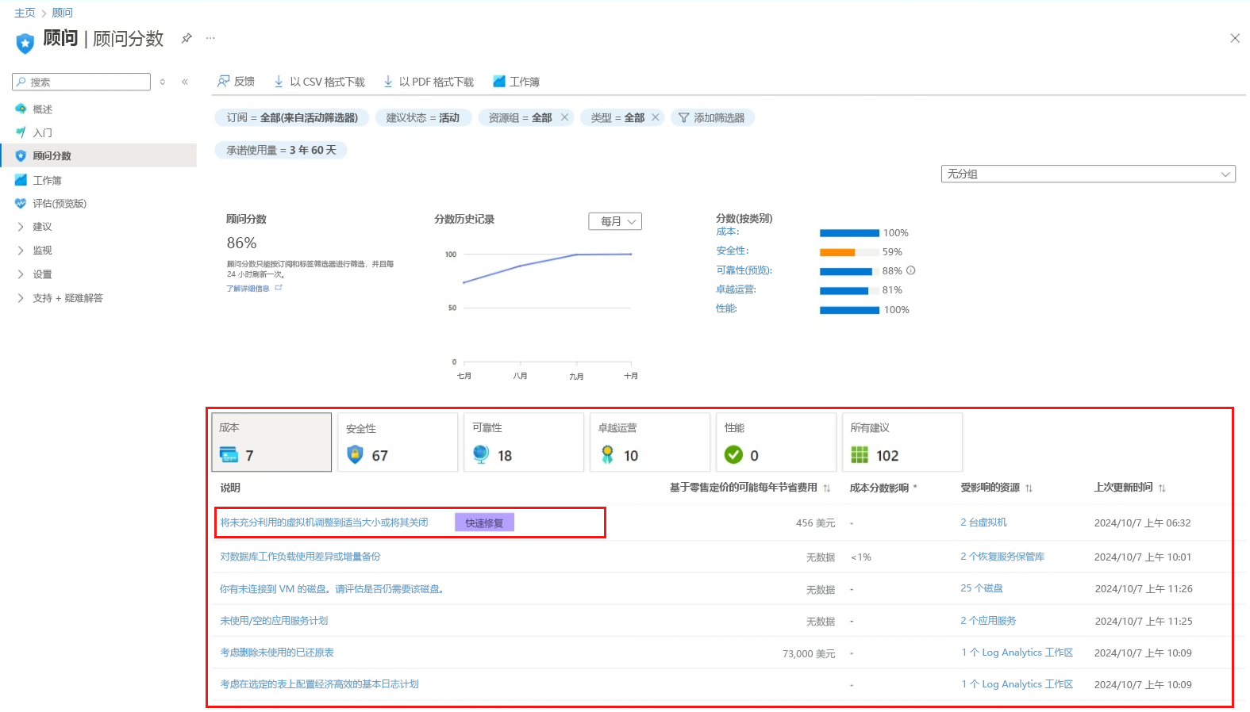Click the 反馈 toolbar button
Image resolution: width=1250 pixels, height=712 pixels.
pyautogui.click(x=237, y=82)
